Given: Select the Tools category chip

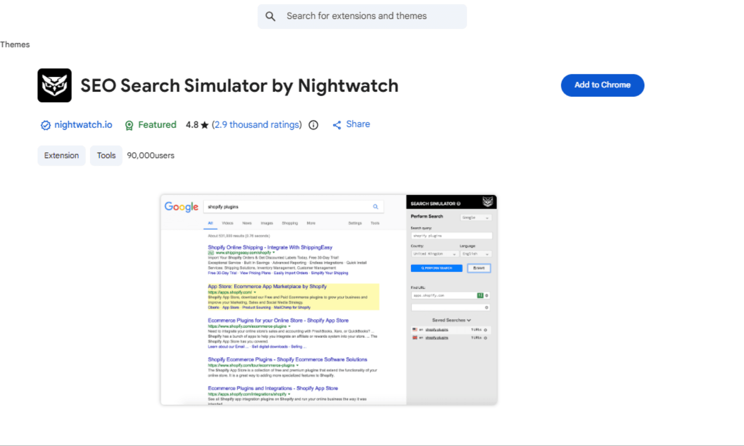Looking at the screenshot, I should [106, 156].
